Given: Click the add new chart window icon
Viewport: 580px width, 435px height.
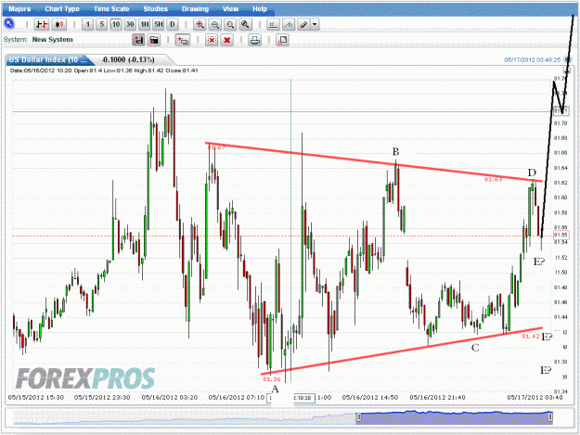Looking at the screenshot, I should point(183,40).
